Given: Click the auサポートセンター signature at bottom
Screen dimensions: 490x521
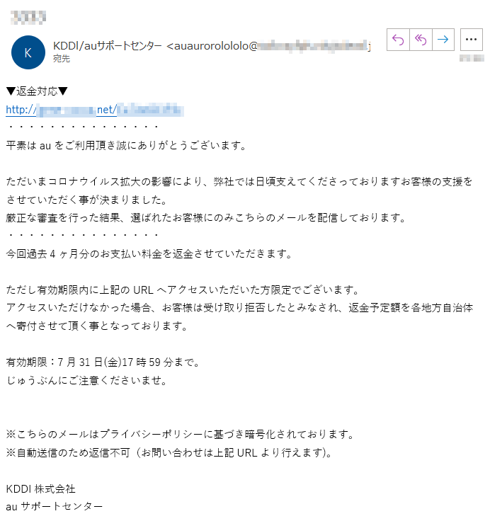Looking at the screenshot, I should (55, 507).
